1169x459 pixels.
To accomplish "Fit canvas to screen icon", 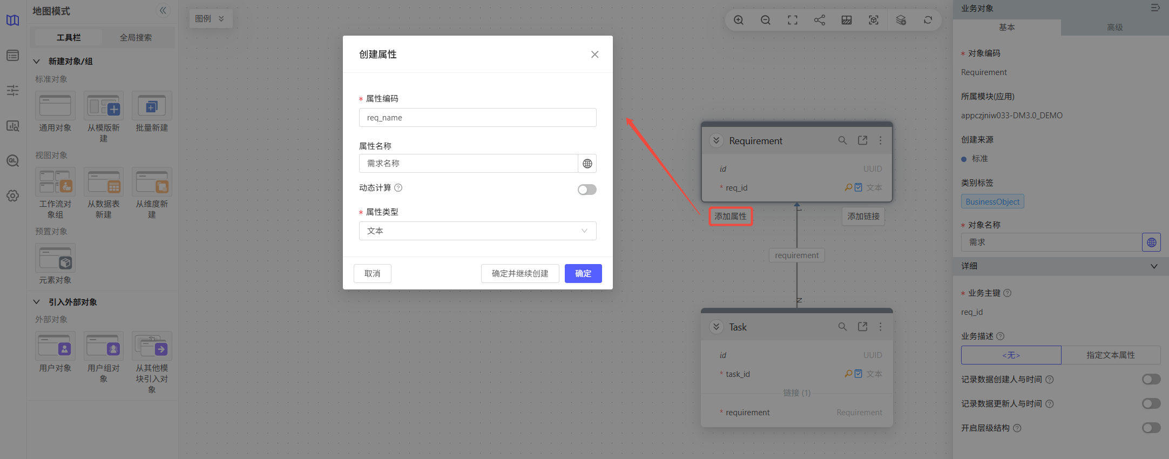I will (793, 20).
